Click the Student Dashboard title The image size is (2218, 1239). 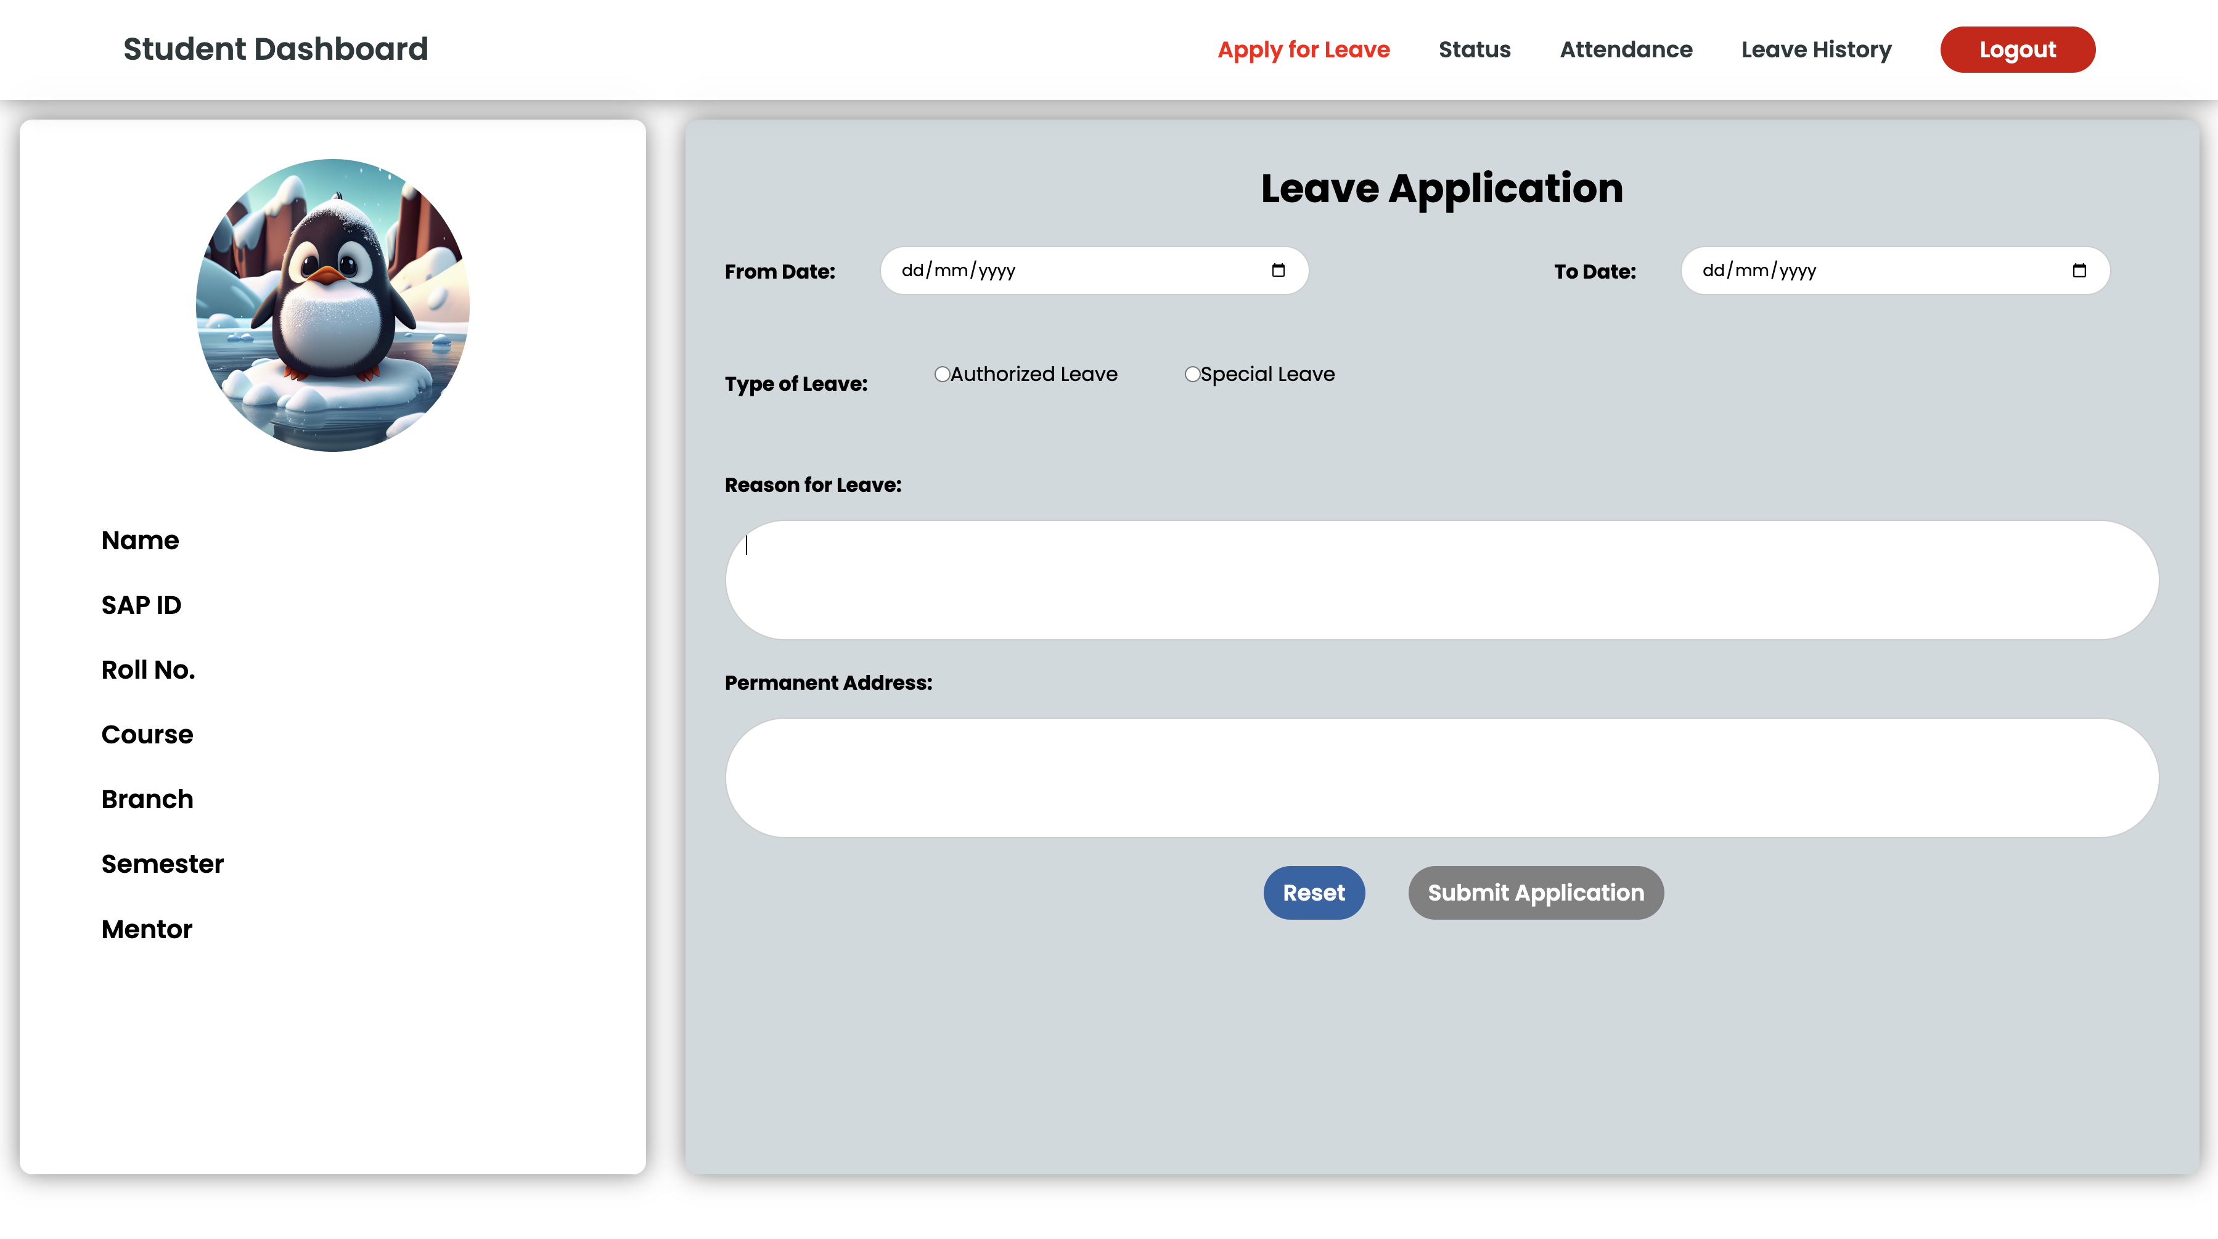coord(276,49)
